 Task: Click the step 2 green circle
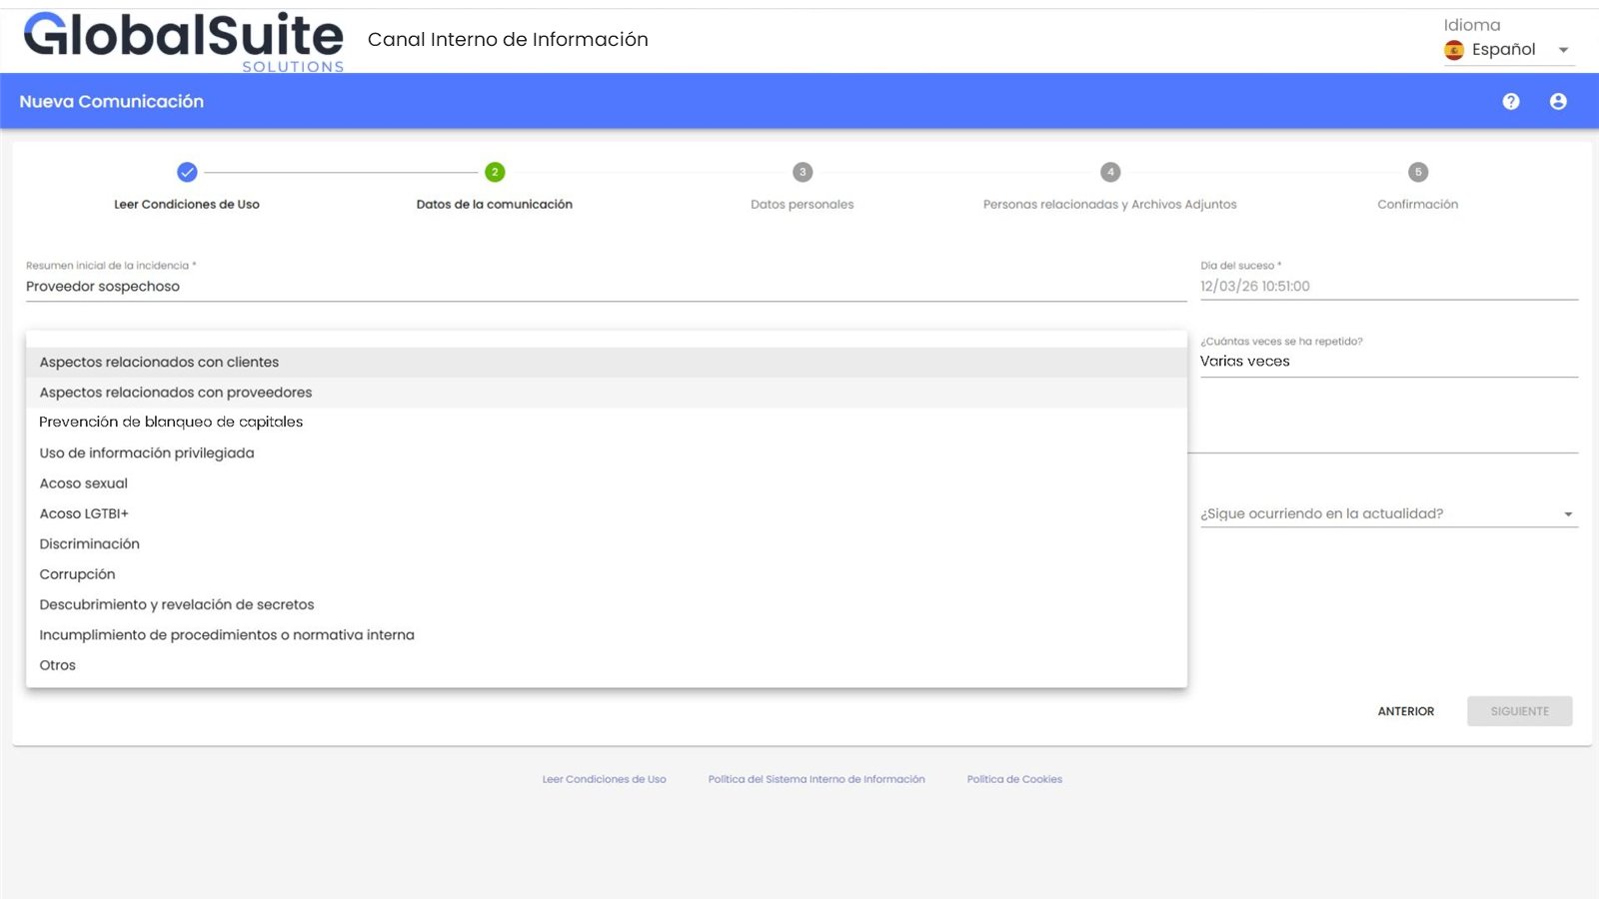click(495, 172)
